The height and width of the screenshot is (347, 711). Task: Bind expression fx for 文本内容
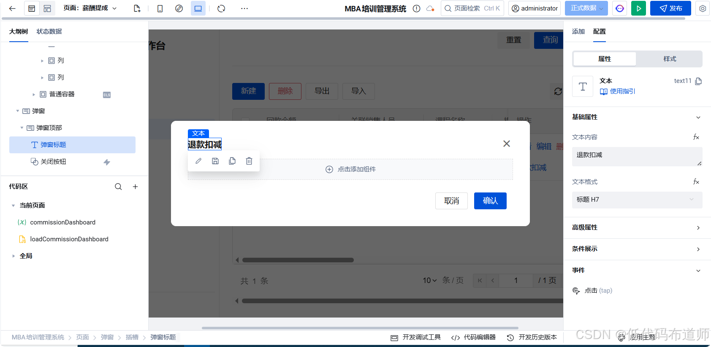[696, 137]
